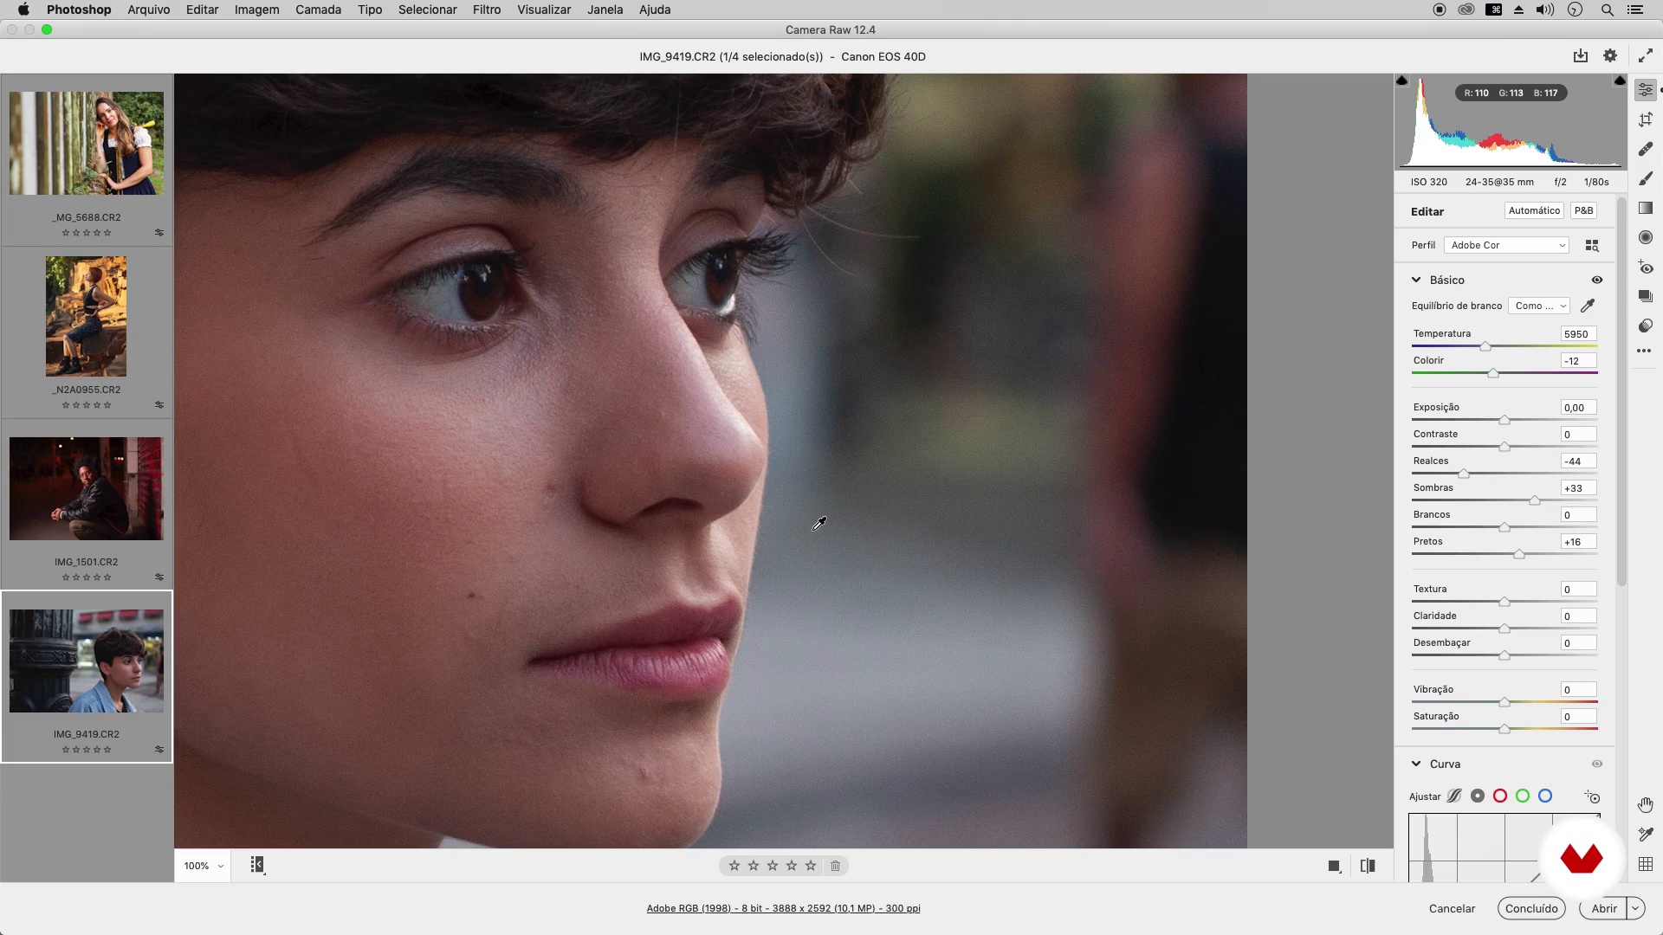Toggle highlight clipping warning in histogram
This screenshot has width=1663, height=935.
point(1620,81)
